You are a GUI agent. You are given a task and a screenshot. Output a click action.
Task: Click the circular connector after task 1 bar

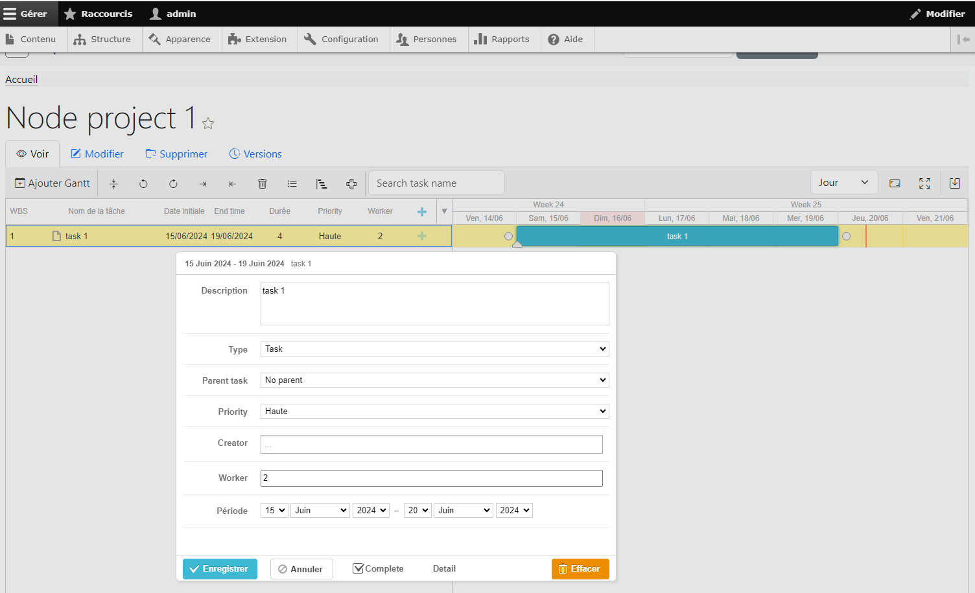[846, 236]
